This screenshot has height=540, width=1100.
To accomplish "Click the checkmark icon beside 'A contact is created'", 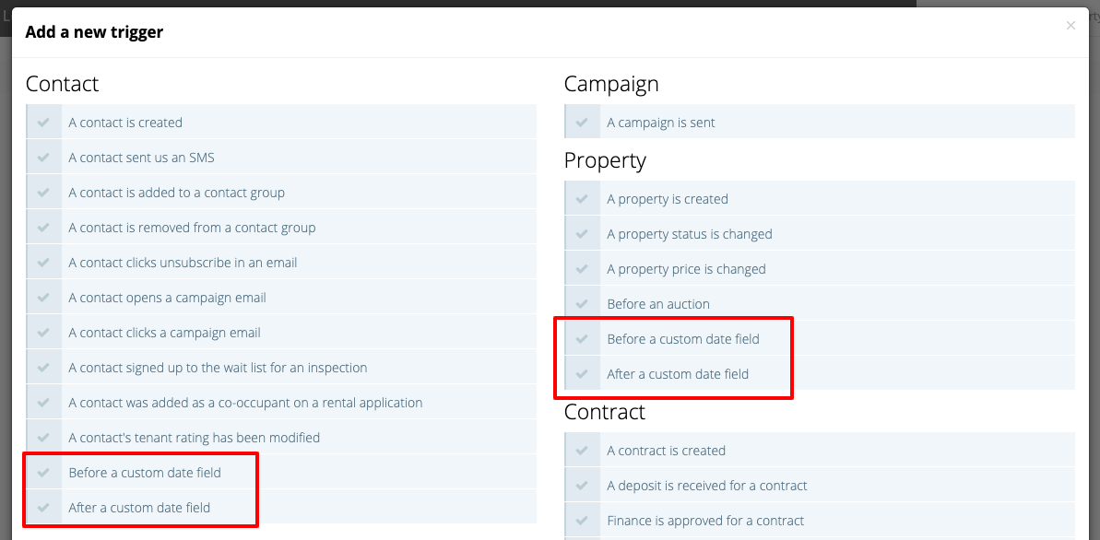I will click(x=43, y=122).
